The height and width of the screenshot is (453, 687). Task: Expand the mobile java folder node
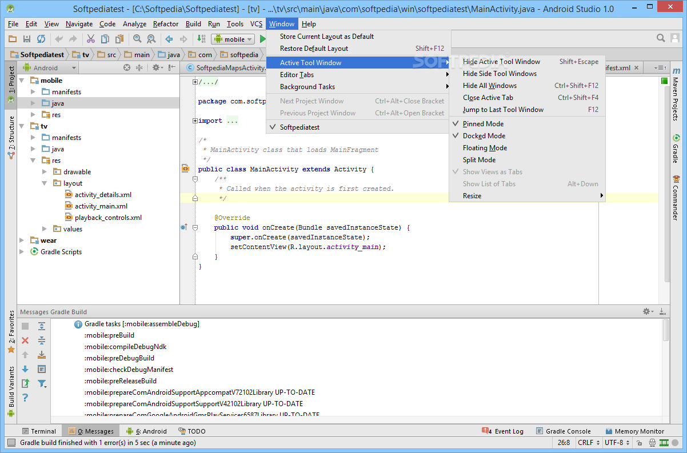(x=34, y=103)
